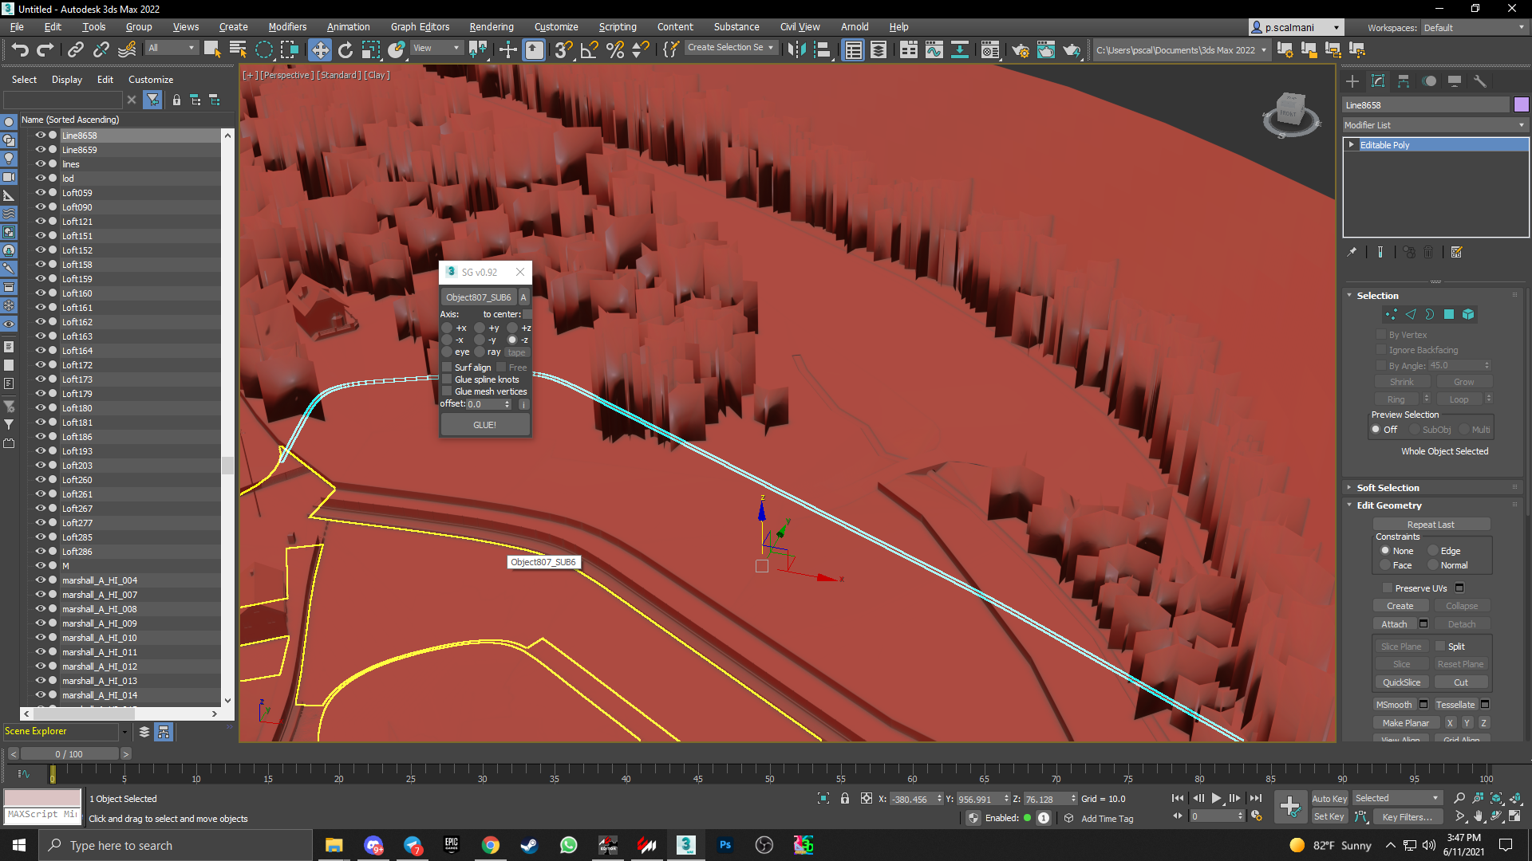
Task: Click the Attach button
Action: [x=1394, y=624]
